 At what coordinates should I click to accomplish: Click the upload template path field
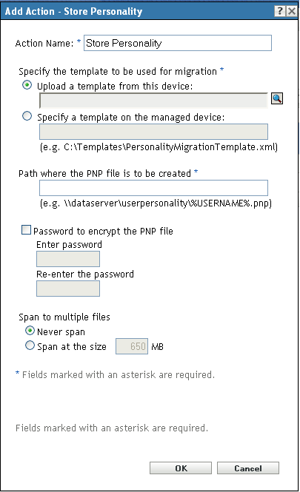point(153,101)
